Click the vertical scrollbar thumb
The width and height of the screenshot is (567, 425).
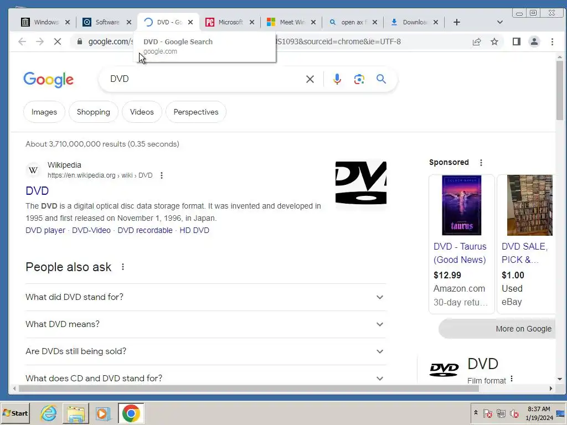pos(559,90)
